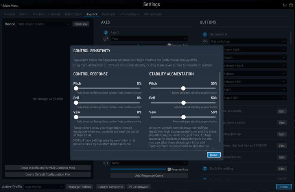Expand the hat 'up + right' dropdown
This screenshot has width=295, height=192.
[x=255, y=49]
